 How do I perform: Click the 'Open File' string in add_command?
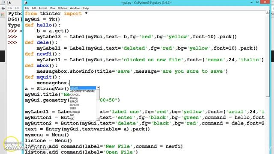pyautogui.click(x=119, y=152)
